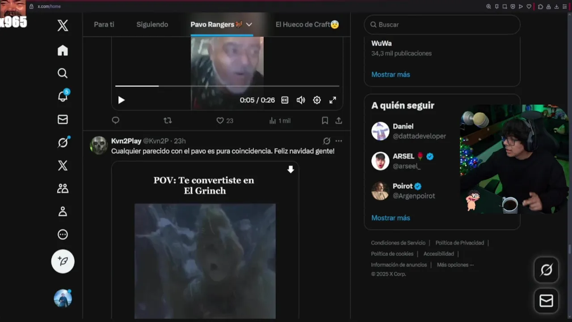Click the Buscar search field
Screen dimensions: 572x322
442,25
